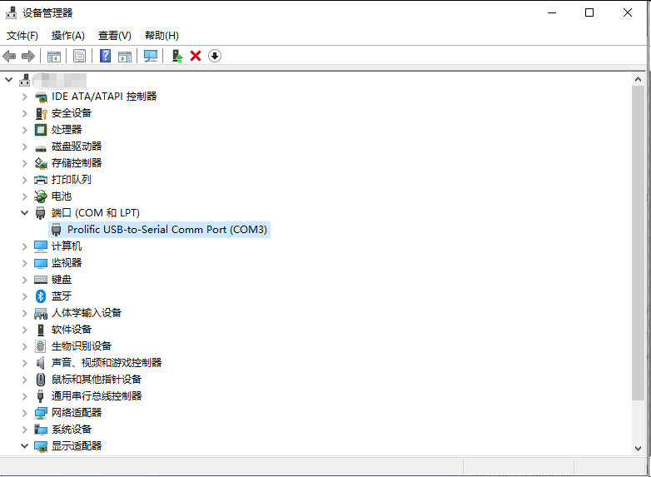Collapse the root computer node chevron
The image size is (651, 477).
(8, 79)
